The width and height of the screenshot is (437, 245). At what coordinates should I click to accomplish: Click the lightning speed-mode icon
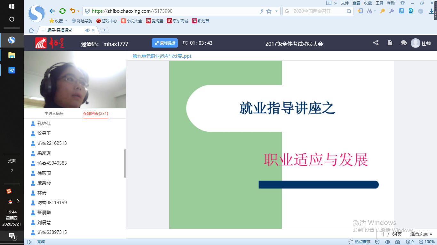coord(262,11)
